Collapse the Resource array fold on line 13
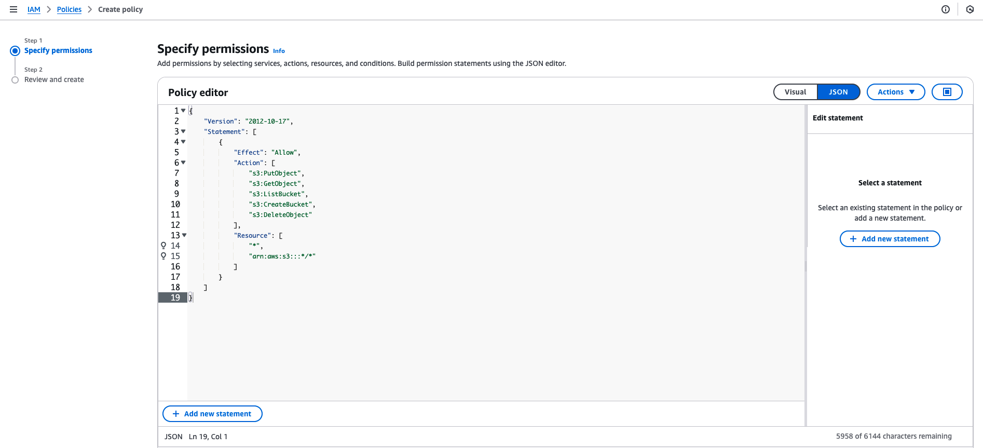The height and width of the screenshot is (448, 983). [x=184, y=235]
